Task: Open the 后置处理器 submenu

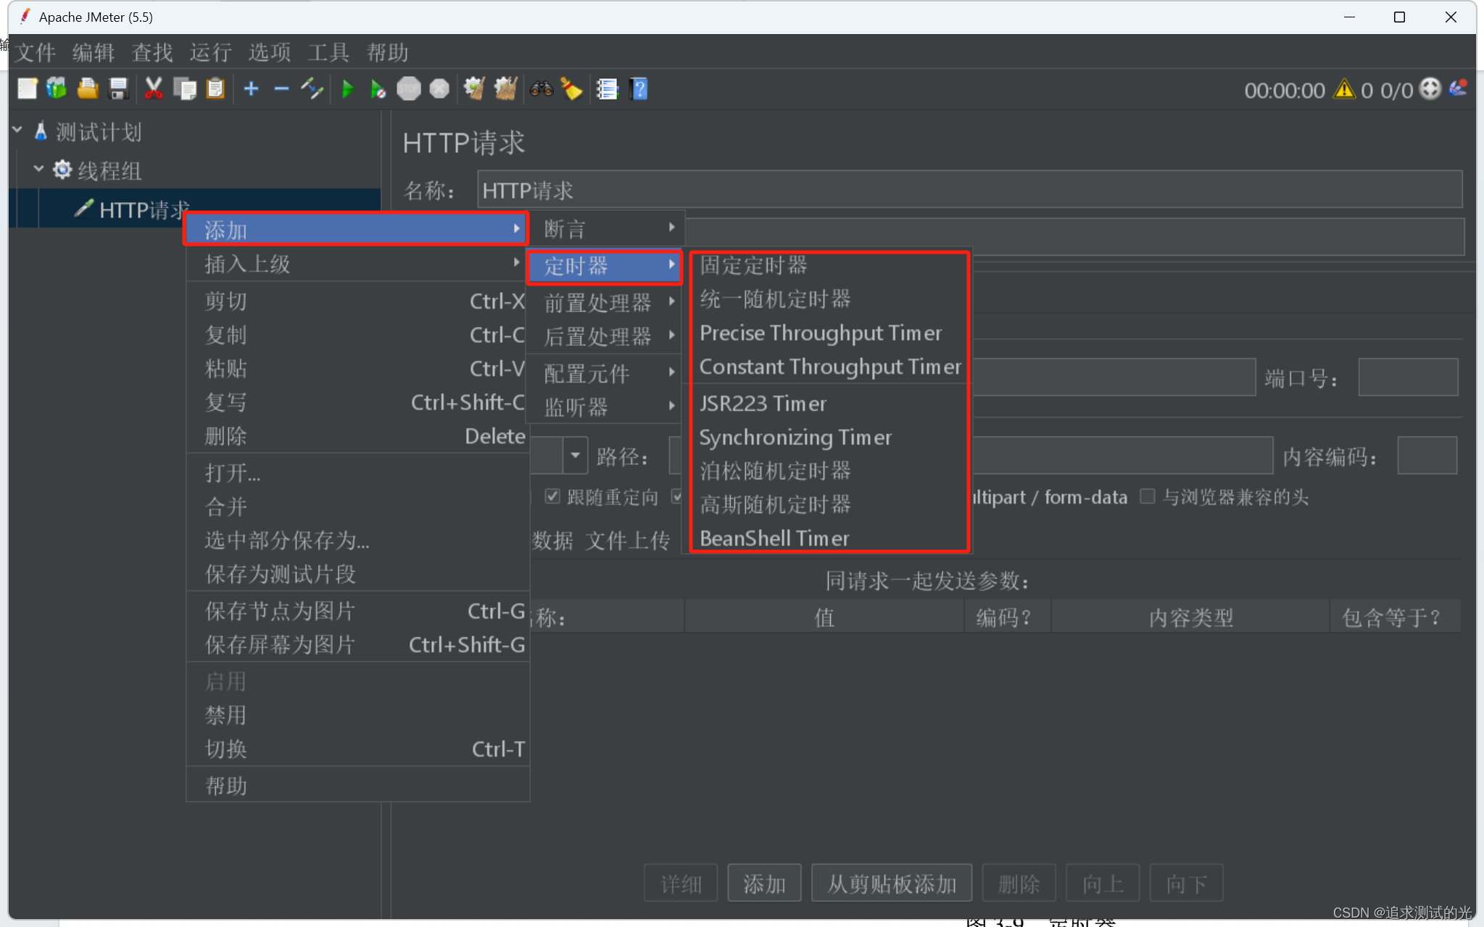Action: 605,336
